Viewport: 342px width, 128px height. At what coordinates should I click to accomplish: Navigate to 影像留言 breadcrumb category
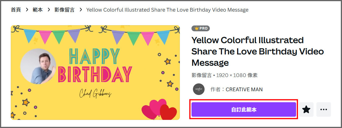tap(65, 10)
